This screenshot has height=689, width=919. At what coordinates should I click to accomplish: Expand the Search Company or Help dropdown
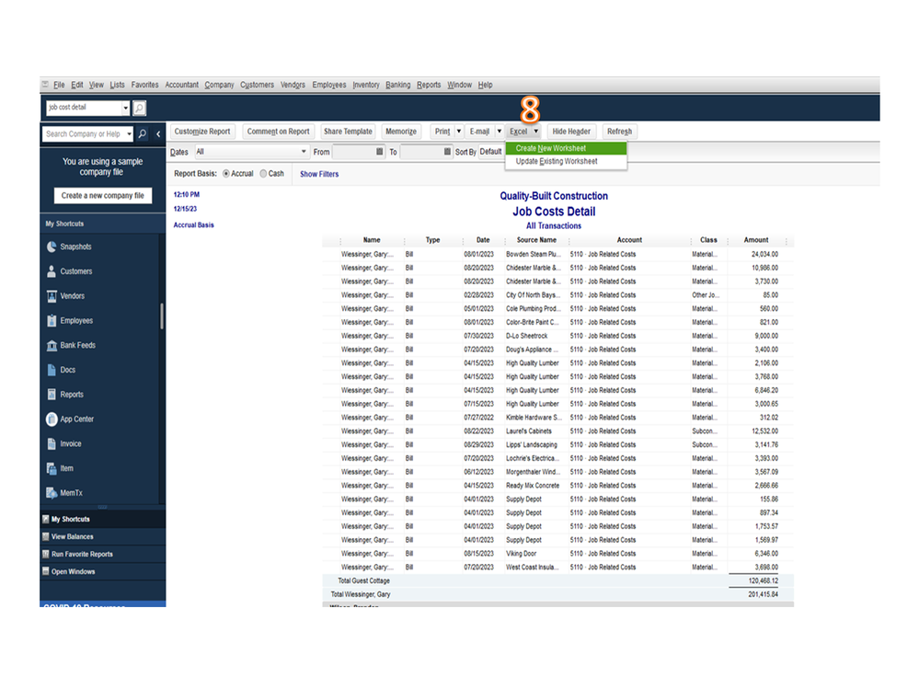(129, 134)
